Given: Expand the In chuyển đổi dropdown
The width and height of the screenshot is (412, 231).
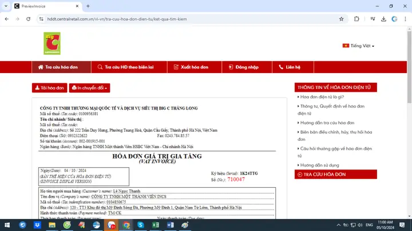Looking at the screenshot, I should coord(90,88).
